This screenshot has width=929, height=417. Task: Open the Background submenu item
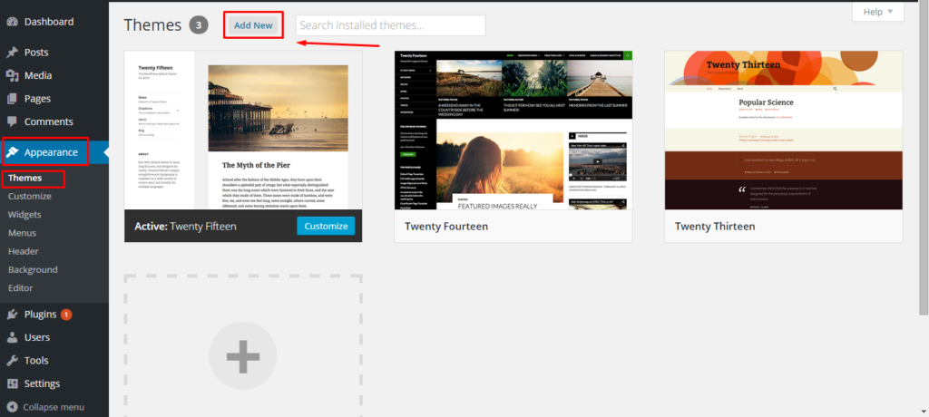coord(33,269)
